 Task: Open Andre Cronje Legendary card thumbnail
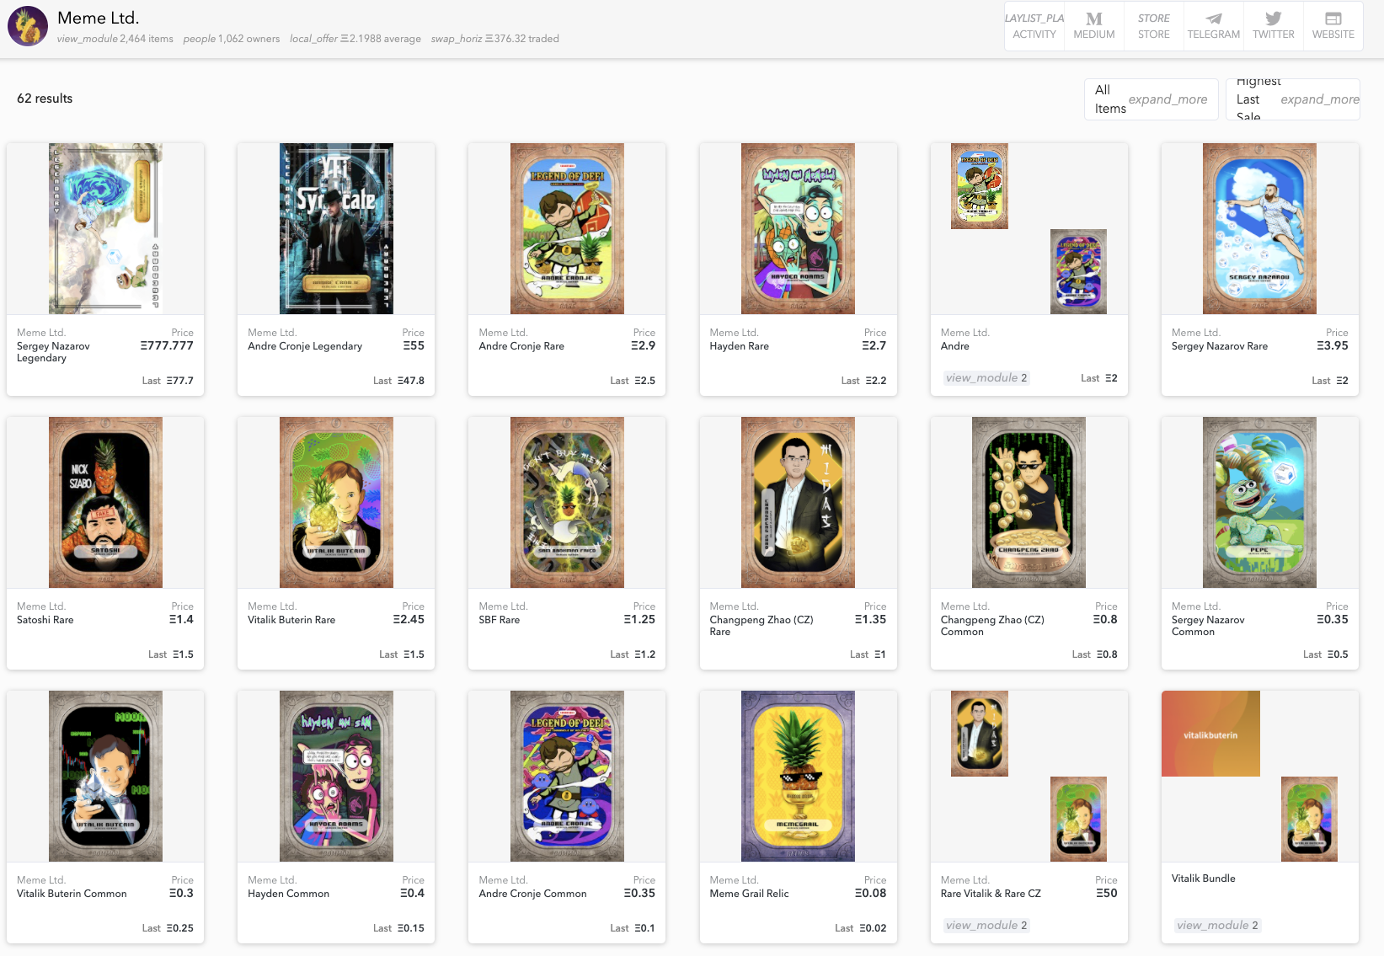[336, 228]
